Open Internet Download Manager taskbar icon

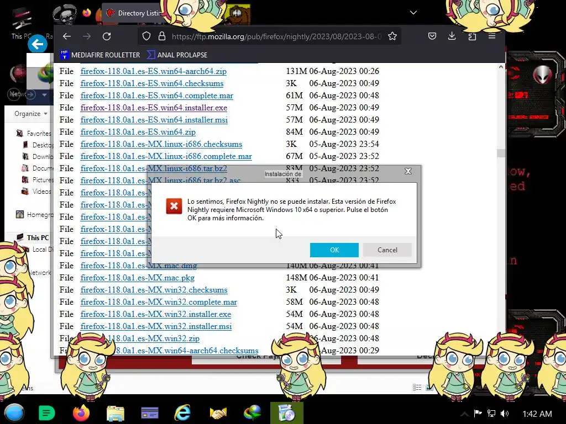[x=252, y=413]
